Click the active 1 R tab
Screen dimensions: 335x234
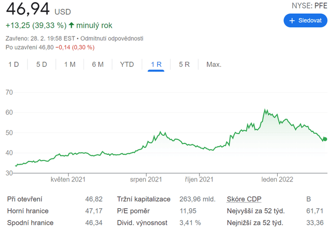point(156,64)
